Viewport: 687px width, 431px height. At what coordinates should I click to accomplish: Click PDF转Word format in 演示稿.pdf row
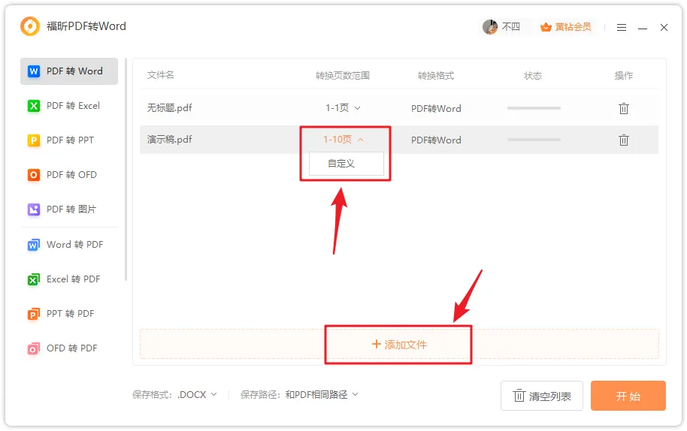436,140
